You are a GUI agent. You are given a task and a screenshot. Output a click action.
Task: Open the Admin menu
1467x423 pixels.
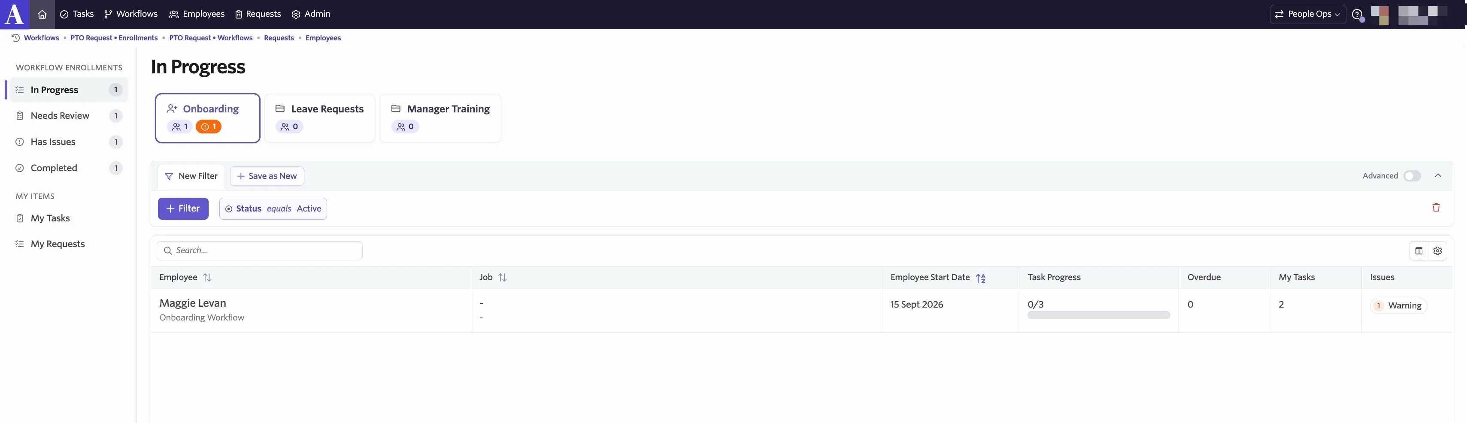click(311, 14)
